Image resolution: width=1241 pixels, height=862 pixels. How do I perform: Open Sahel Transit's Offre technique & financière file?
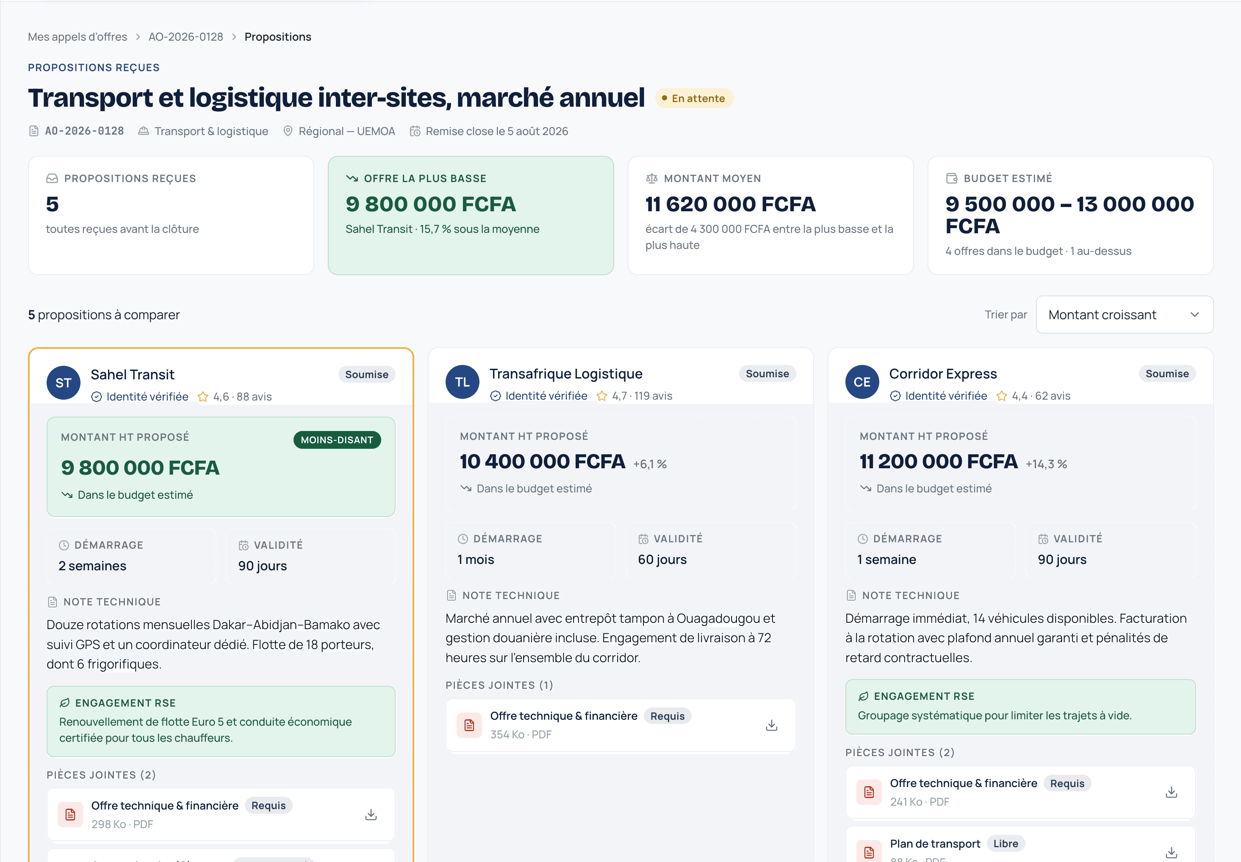pos(221,815)
